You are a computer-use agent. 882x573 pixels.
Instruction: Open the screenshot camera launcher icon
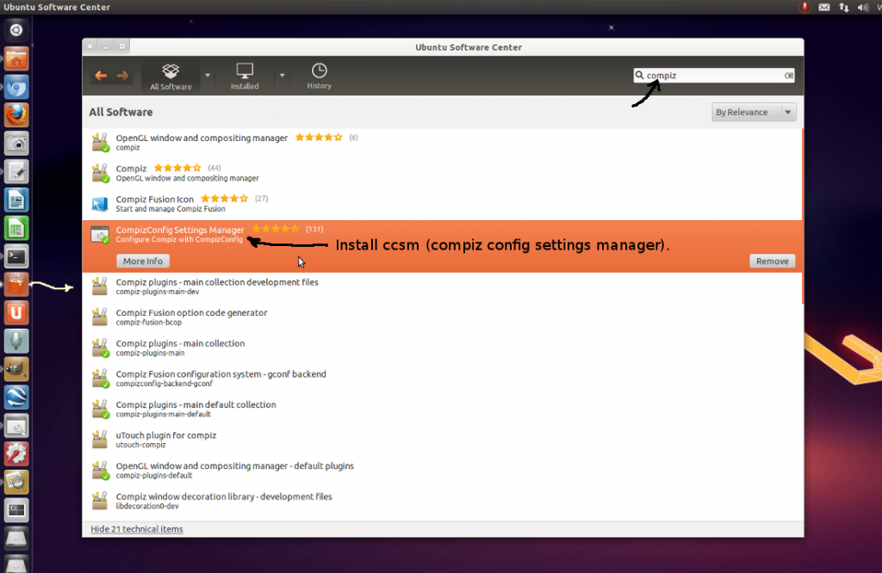[x=16, y=144]
